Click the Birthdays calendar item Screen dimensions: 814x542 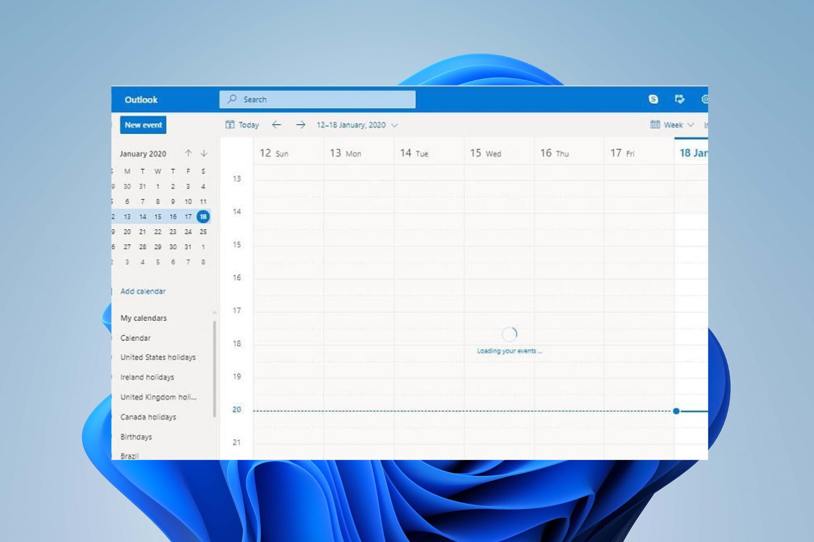coord(136,436)
